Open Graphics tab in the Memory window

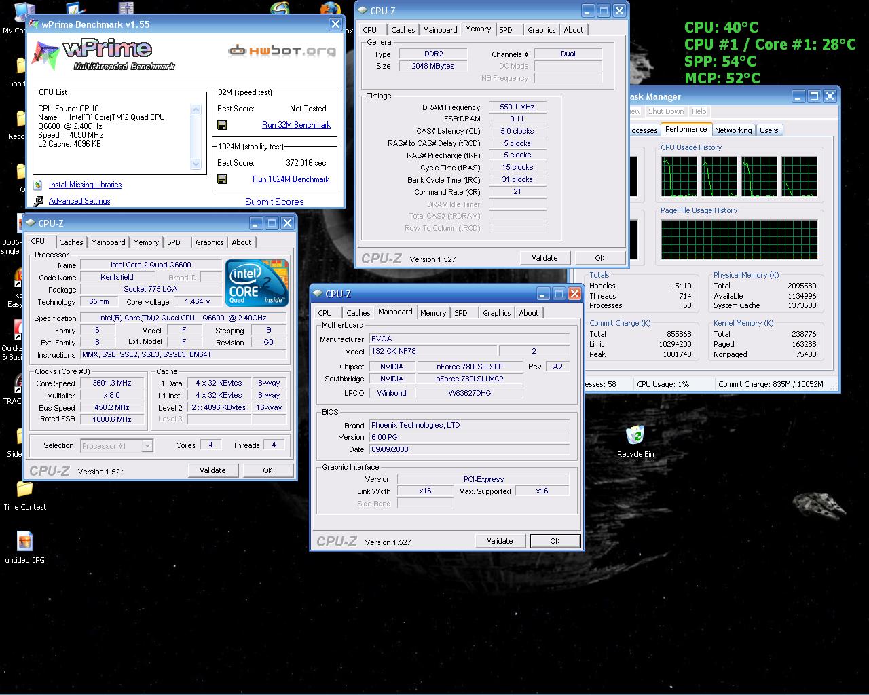541,30
